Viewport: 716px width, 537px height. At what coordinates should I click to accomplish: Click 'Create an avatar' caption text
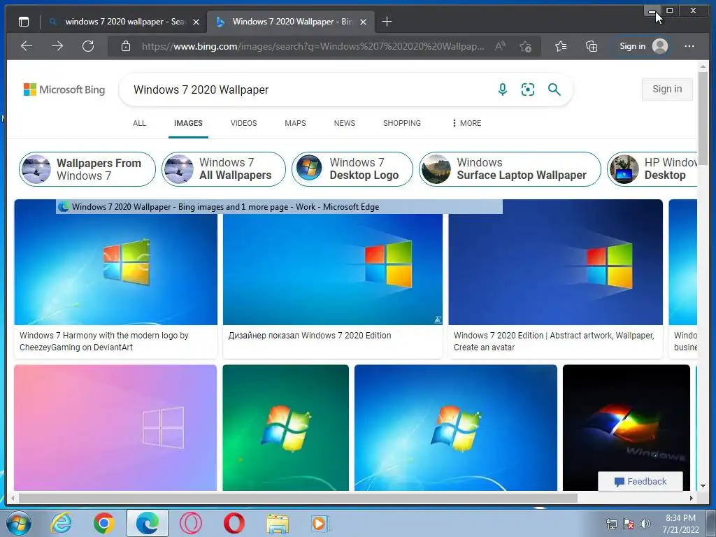(484, 347)
